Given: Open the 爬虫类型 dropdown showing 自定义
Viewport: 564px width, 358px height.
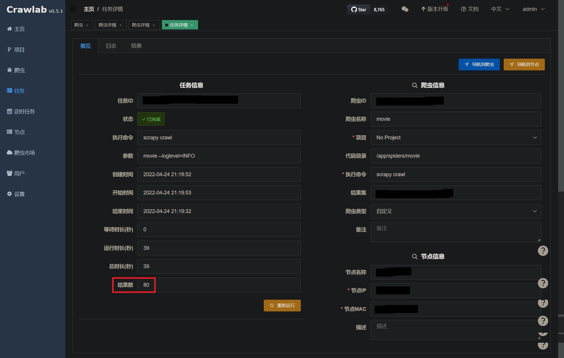Looking at the screenshot, I should [x=456, y=211].
